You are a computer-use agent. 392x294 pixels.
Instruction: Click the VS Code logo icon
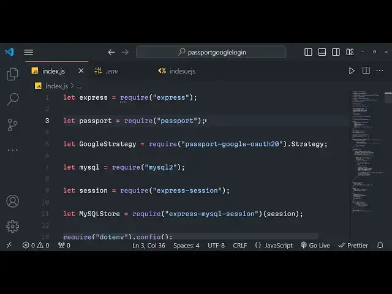click(x=10, y=52)
